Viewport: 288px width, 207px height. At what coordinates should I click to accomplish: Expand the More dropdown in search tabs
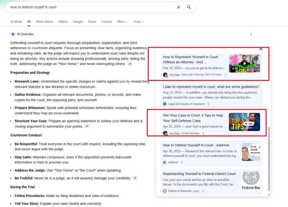122,22
